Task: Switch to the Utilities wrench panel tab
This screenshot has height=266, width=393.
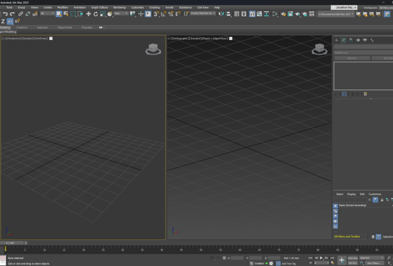Action: tap(372, 40)
